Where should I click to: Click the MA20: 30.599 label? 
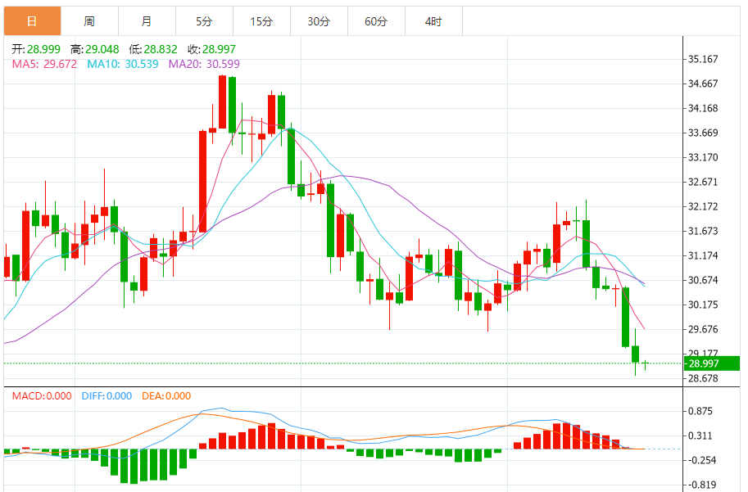204,64
